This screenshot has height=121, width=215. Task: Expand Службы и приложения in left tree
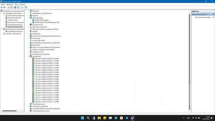coord(2,34)
